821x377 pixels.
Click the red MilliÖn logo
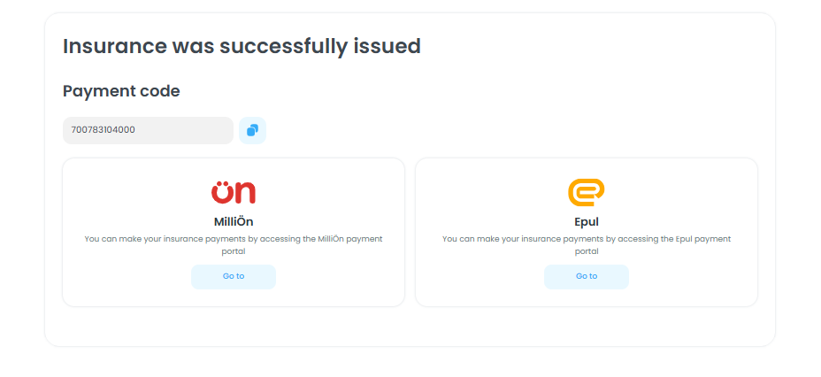tap(234, 192)
